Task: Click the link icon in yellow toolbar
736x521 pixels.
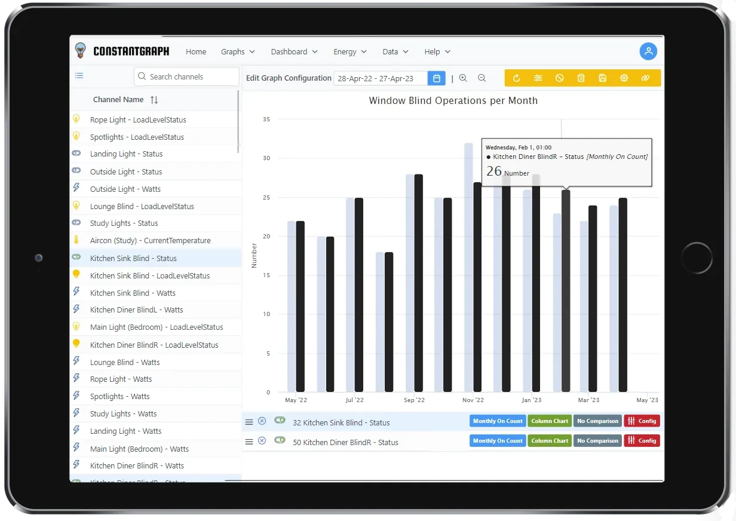Action: click(645, 78)
